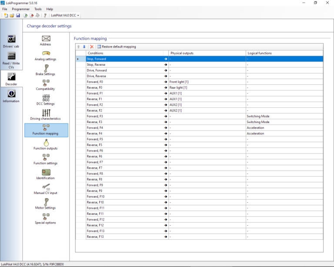Move mapping row up arrow

[x=78, y=47]
